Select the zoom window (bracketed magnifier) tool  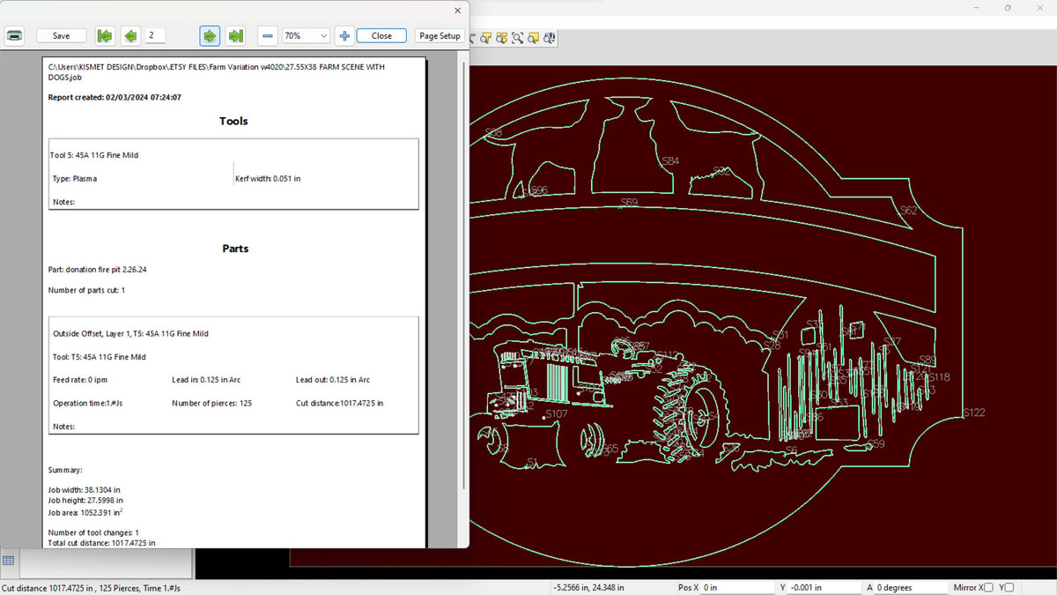coord(518,38)
